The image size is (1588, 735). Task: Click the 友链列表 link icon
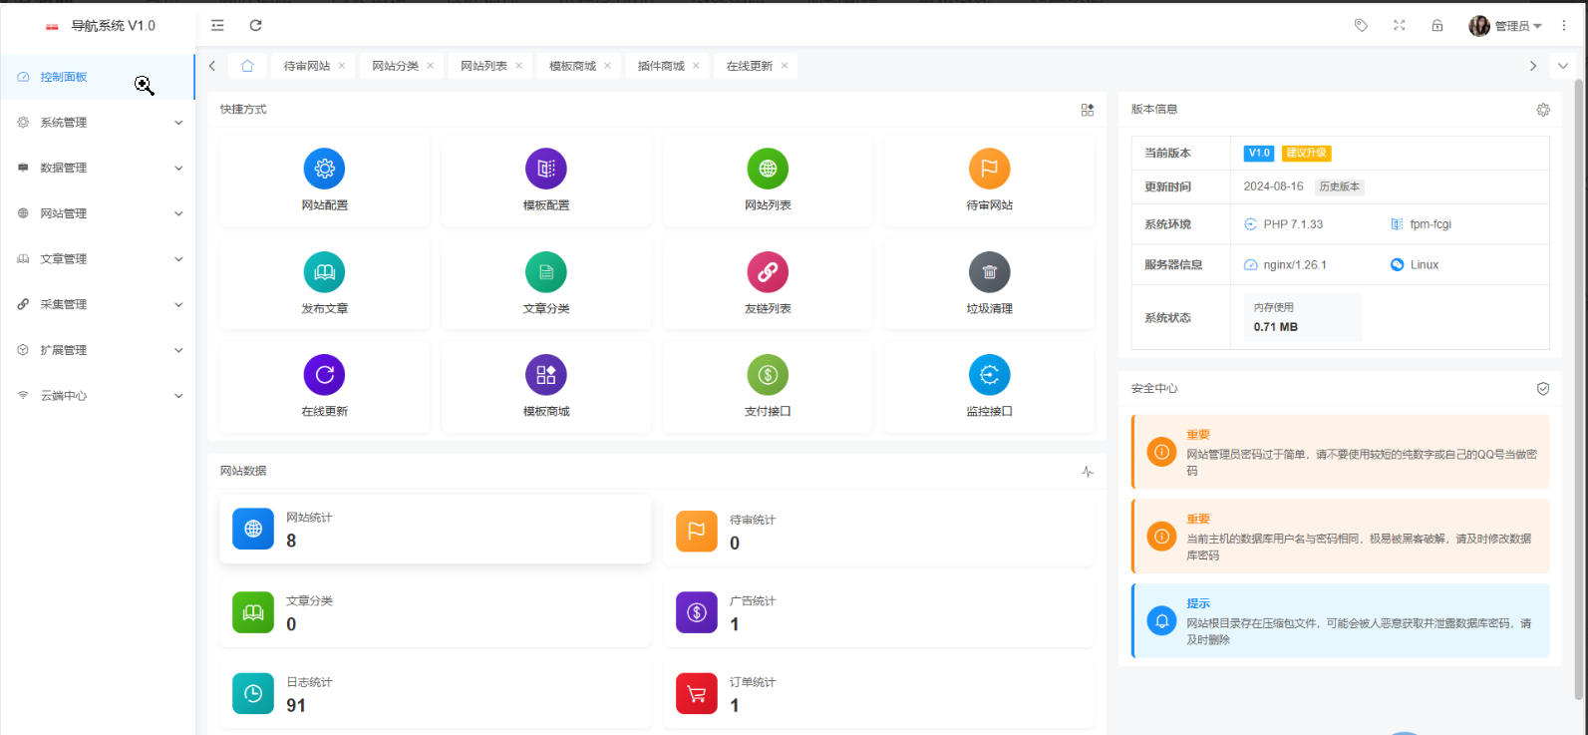(768, 271)
